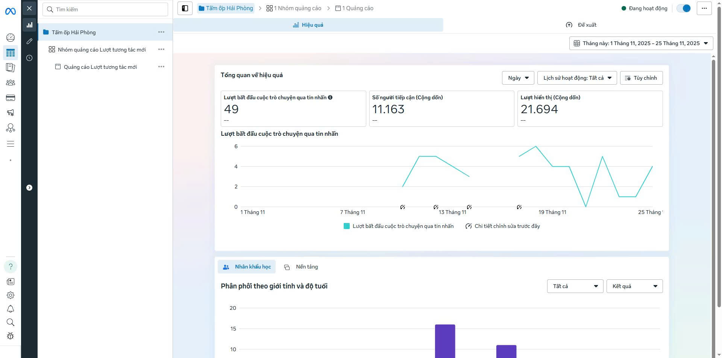Screen dimensions: 722x358
Task: Open the audiences people icon
Action: 11,83
